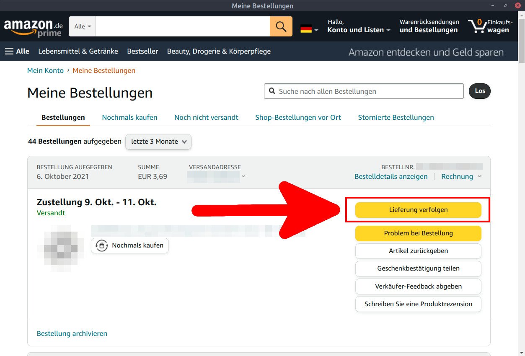Image resolution: width=525 pixels, height=356 pixels.
Task: Open the German flag language selector
Action: click(309, 29)
